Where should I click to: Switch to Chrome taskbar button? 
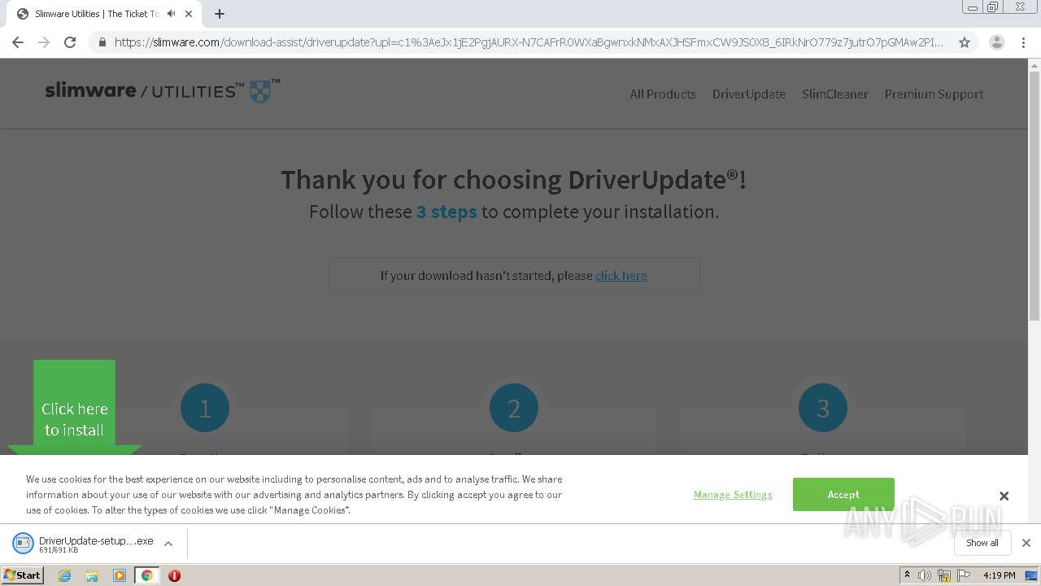(x=146, y=575)
